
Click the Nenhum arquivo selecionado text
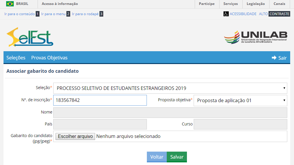click(x=128, y=136)
